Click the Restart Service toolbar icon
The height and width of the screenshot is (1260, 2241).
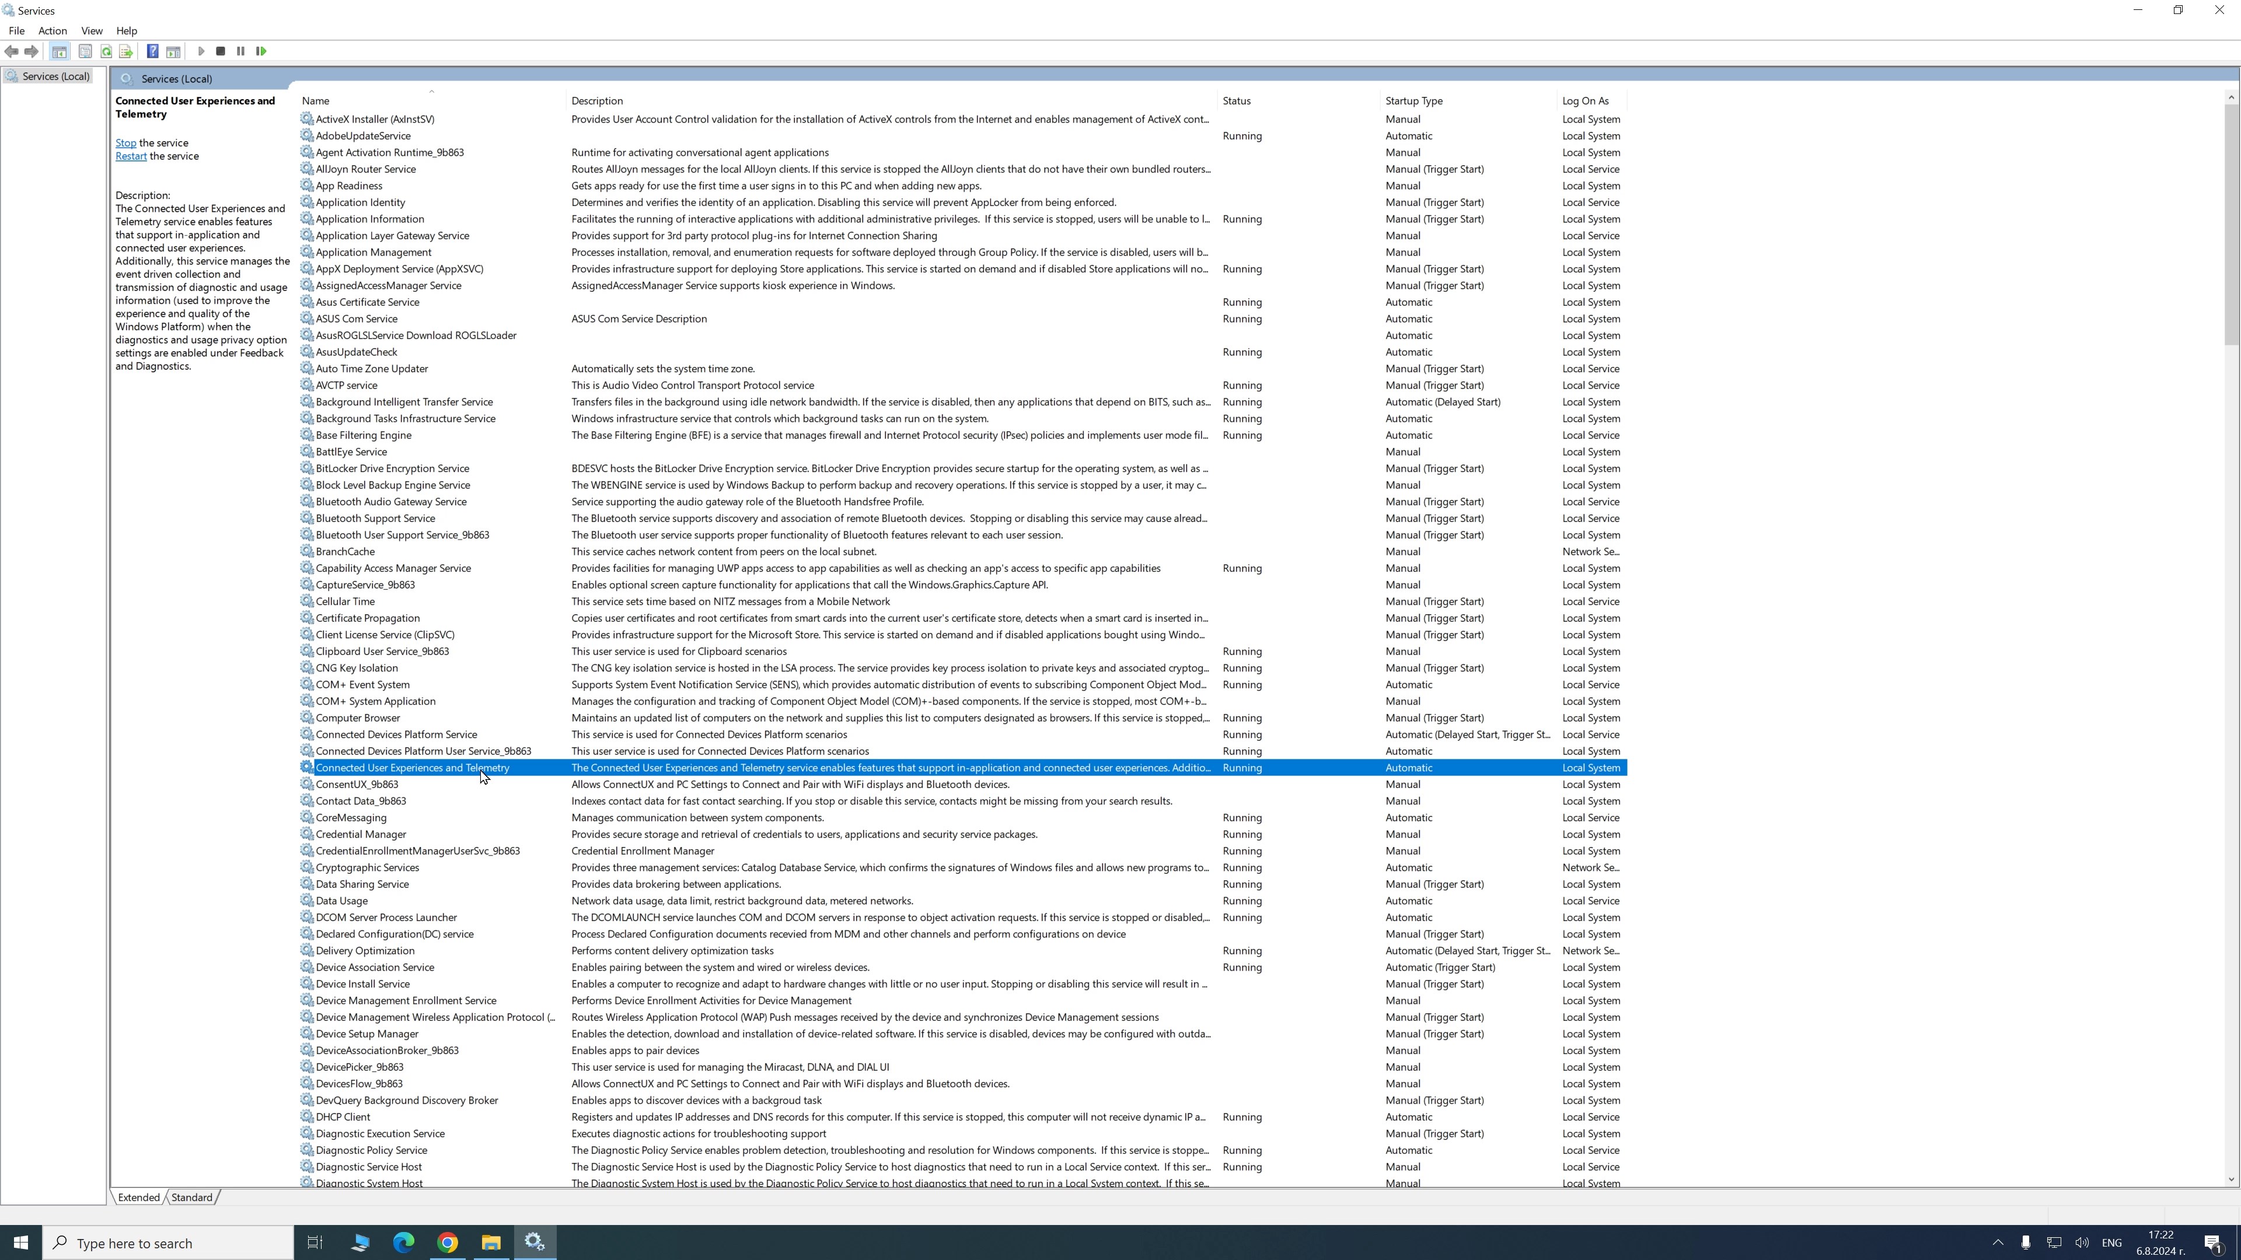(261, 51)
